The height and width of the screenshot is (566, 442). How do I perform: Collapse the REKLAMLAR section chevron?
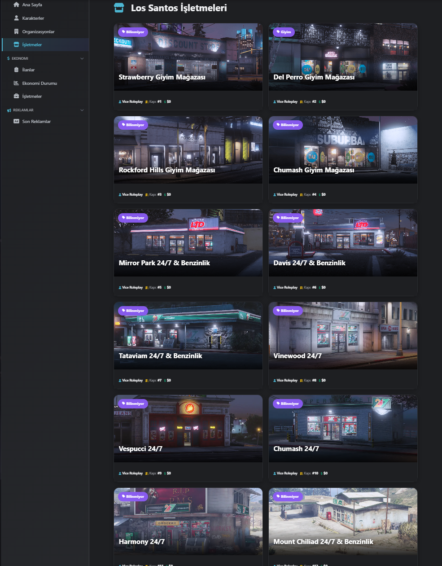(82, 110)
